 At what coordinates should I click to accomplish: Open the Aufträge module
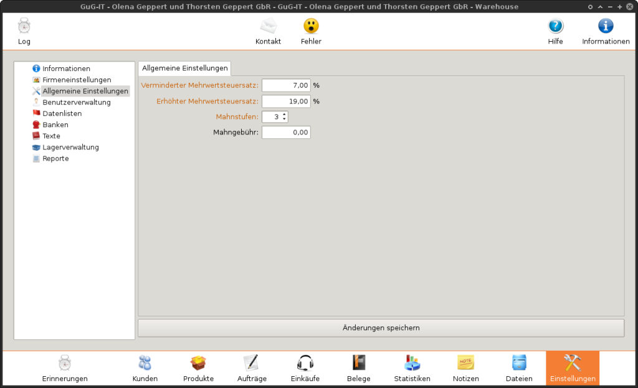250,362
